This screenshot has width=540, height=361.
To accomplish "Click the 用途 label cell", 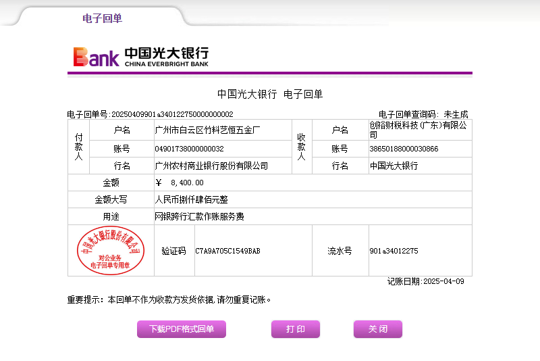I will (111, 216).
